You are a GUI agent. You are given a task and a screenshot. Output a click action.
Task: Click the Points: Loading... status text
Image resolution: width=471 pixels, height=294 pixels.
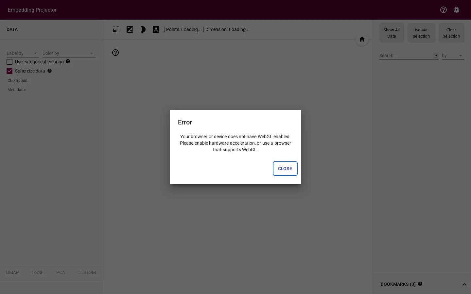184,29
